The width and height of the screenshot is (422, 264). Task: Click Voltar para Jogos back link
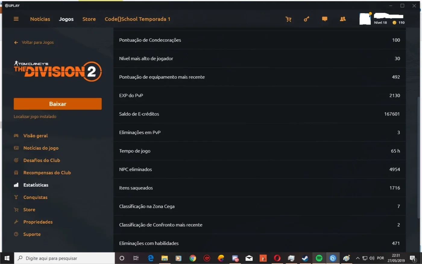point(34,43)
